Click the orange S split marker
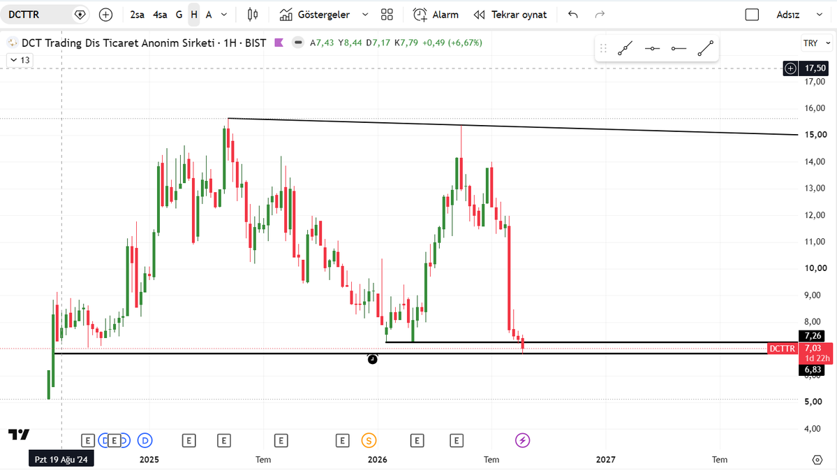 [369, 441]
